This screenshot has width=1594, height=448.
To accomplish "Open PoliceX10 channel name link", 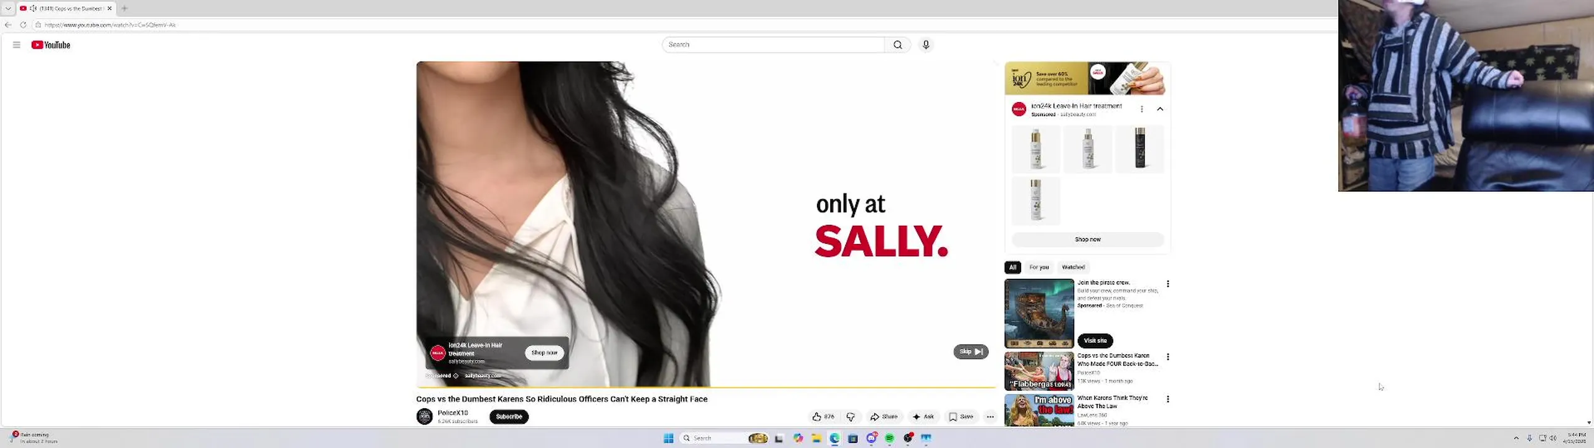I will (x=453, y=413).
